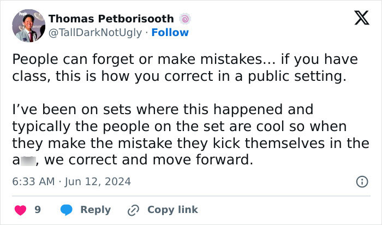Screen dimensions: 382x225
Task: Click the Reply text label
Action: click(95, 210)
